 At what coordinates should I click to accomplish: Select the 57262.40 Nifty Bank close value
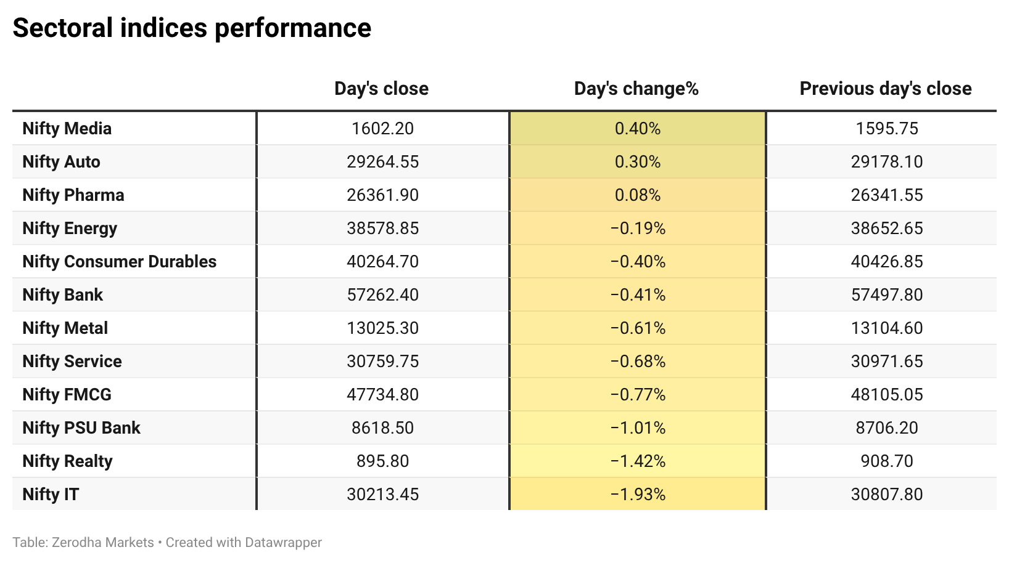pyautogui.click(x=382, y=294)
